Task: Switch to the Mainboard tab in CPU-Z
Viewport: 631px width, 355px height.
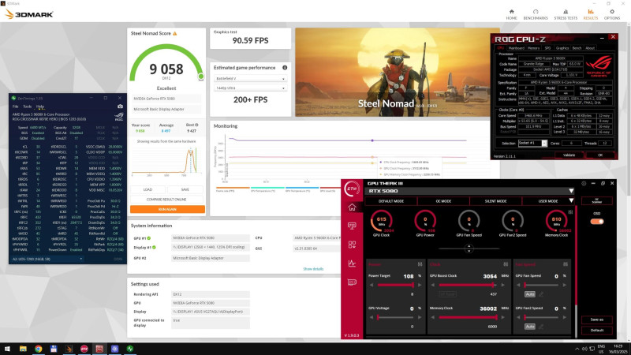Action: (x=516, y=48)
